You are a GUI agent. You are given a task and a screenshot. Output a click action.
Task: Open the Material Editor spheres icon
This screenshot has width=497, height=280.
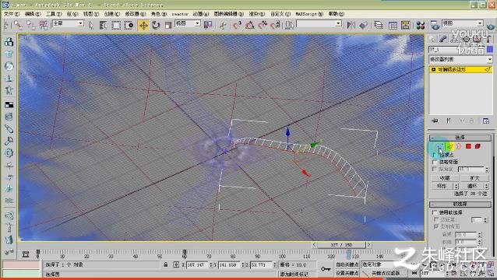click(421, 26)
